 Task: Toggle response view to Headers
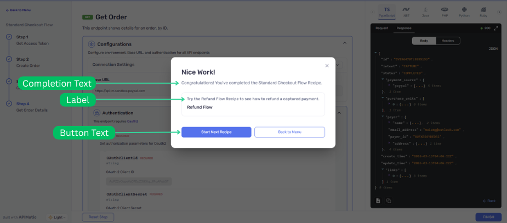pyautogui.click(x=448, y=41)
